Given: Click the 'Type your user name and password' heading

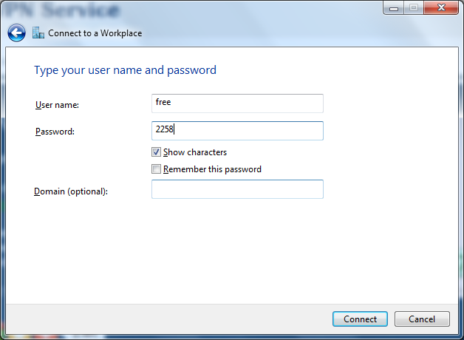Looking at the screenshot, I should tap(125, 70).
